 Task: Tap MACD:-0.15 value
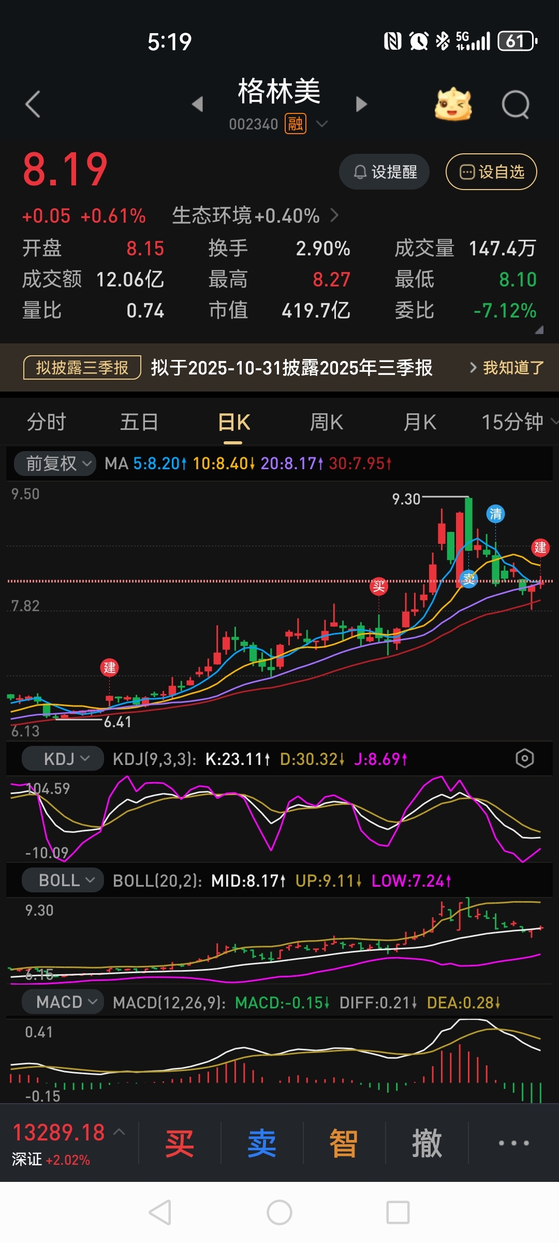click(282, 1003)
